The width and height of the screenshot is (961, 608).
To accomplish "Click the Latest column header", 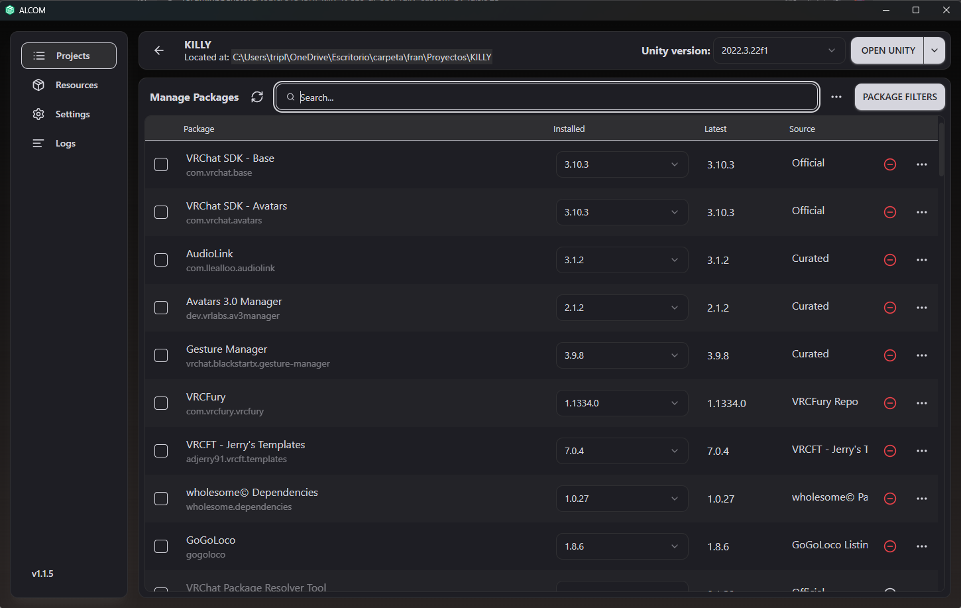I will [716, 129].
